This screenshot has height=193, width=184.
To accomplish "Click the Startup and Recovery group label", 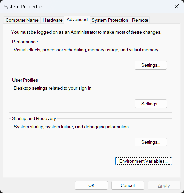I will [x=34, y=119].
